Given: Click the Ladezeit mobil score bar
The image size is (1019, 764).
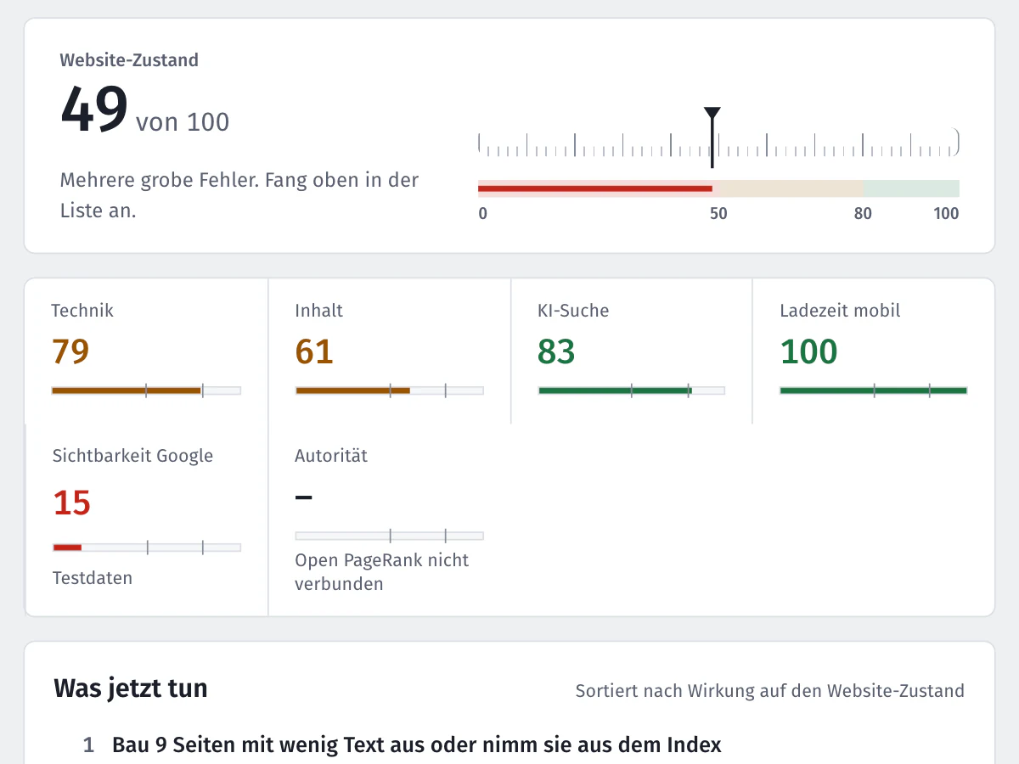Looking at the screenshot, I should click(x=874, y=390).
